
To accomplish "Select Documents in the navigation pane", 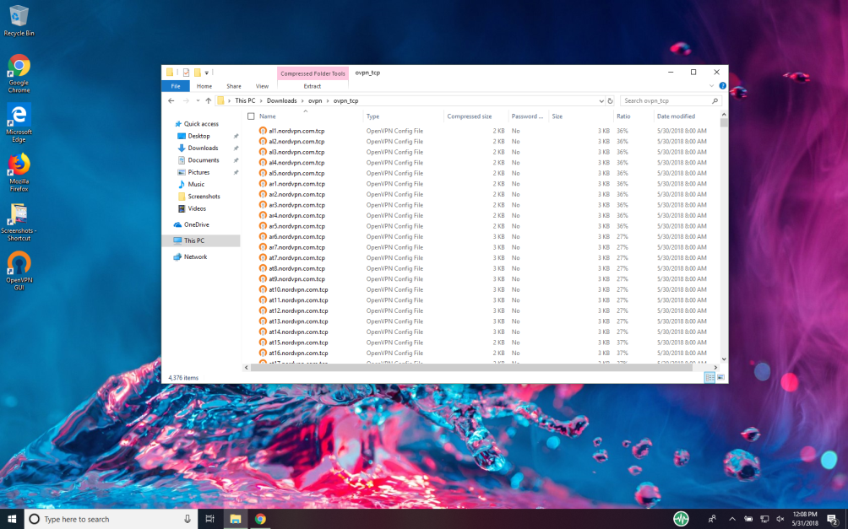I will coord(203,160).
